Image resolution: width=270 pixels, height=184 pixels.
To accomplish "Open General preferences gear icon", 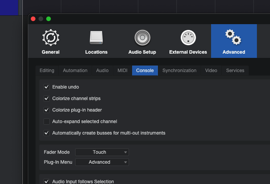I will point(50,38).
